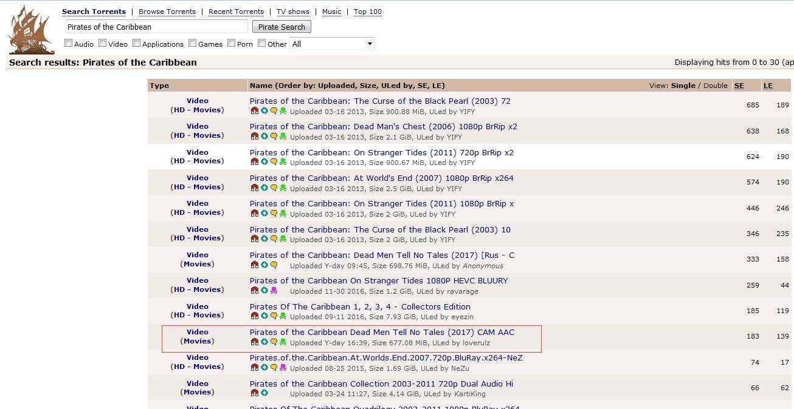
Task: Click magnet icon for Stranger Tides HEVC BLUURY torrent
Action: [255, 291]
